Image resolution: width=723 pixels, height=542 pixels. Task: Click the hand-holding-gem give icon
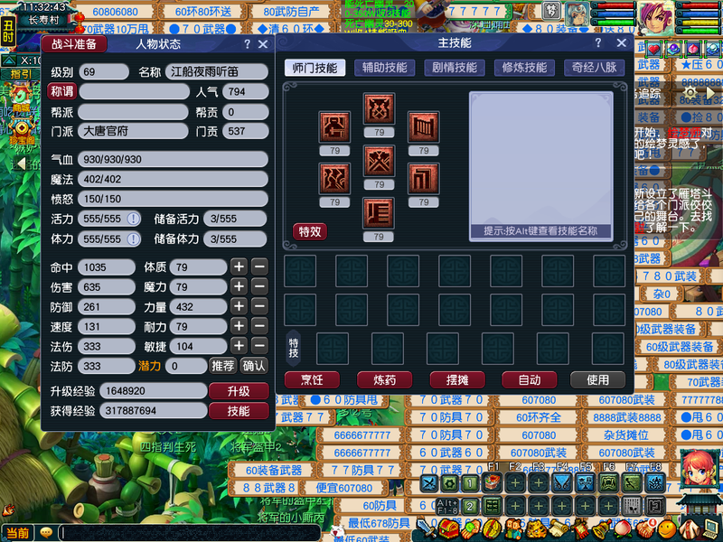471,529
